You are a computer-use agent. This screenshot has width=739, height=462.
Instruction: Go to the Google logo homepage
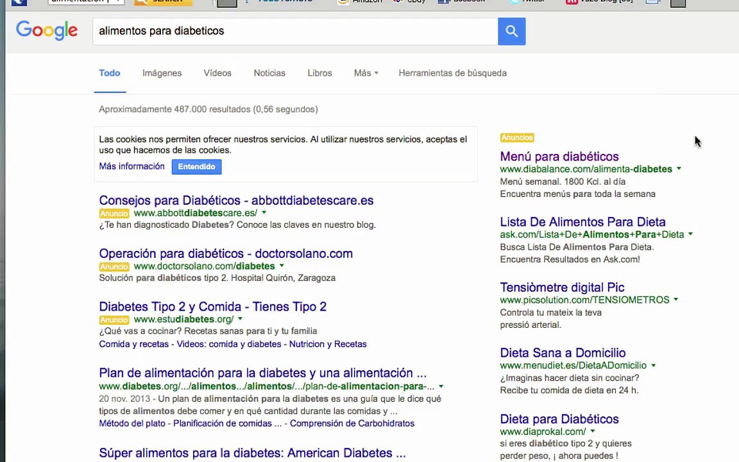47,31
